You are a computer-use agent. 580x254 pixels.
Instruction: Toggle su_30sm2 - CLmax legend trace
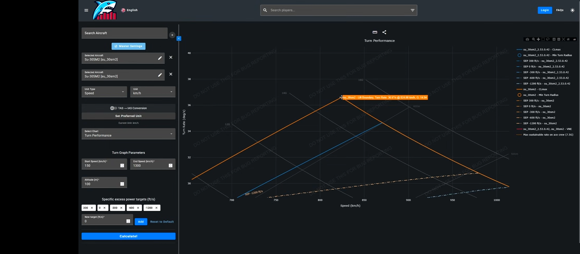pos(532,89)
